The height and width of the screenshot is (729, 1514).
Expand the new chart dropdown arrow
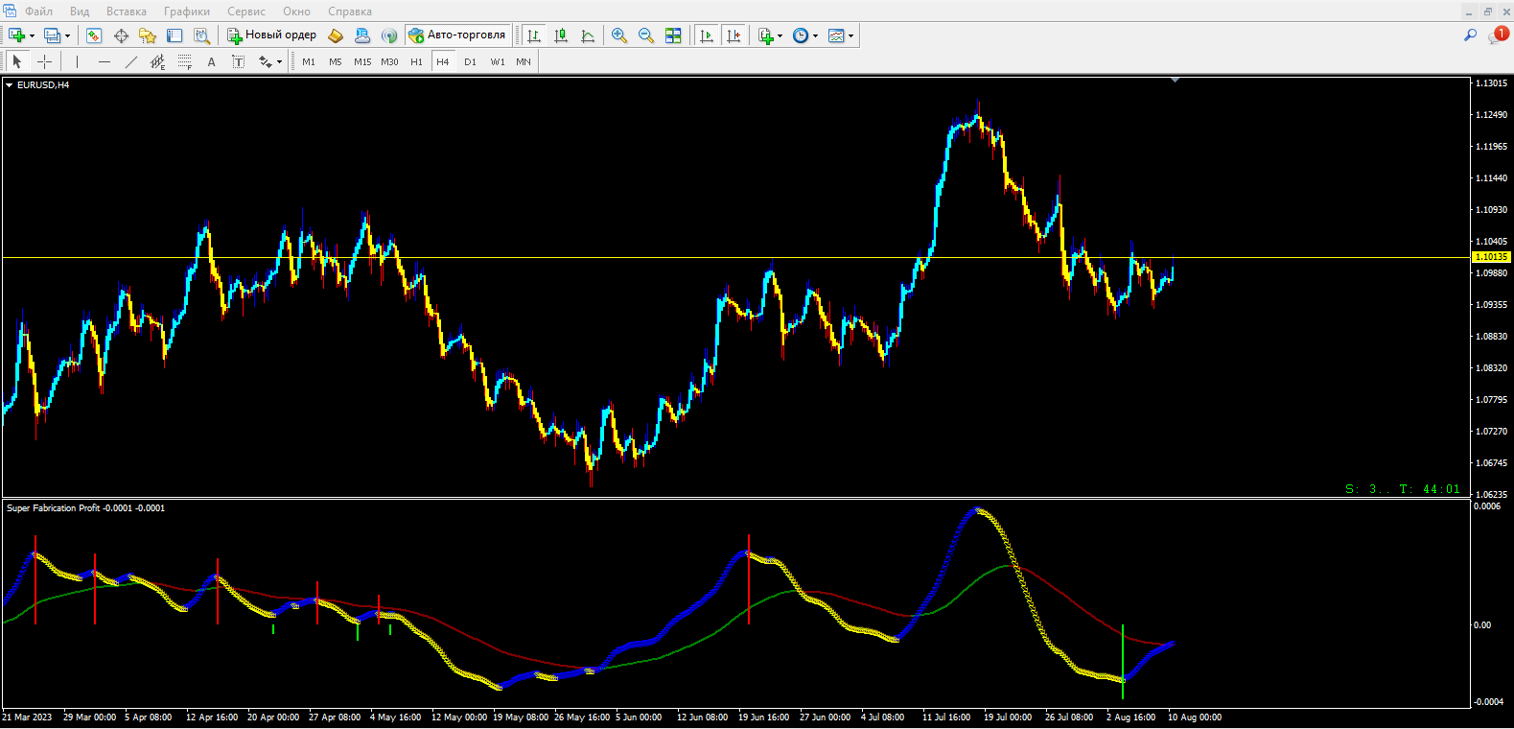point(32,35)
